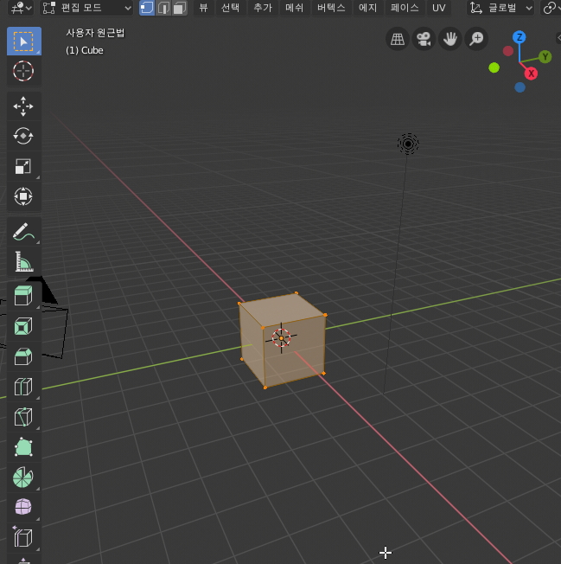The image size is (561, 564).
Task: Activate the 3D Cursor tool
Action: coord(23,71)
